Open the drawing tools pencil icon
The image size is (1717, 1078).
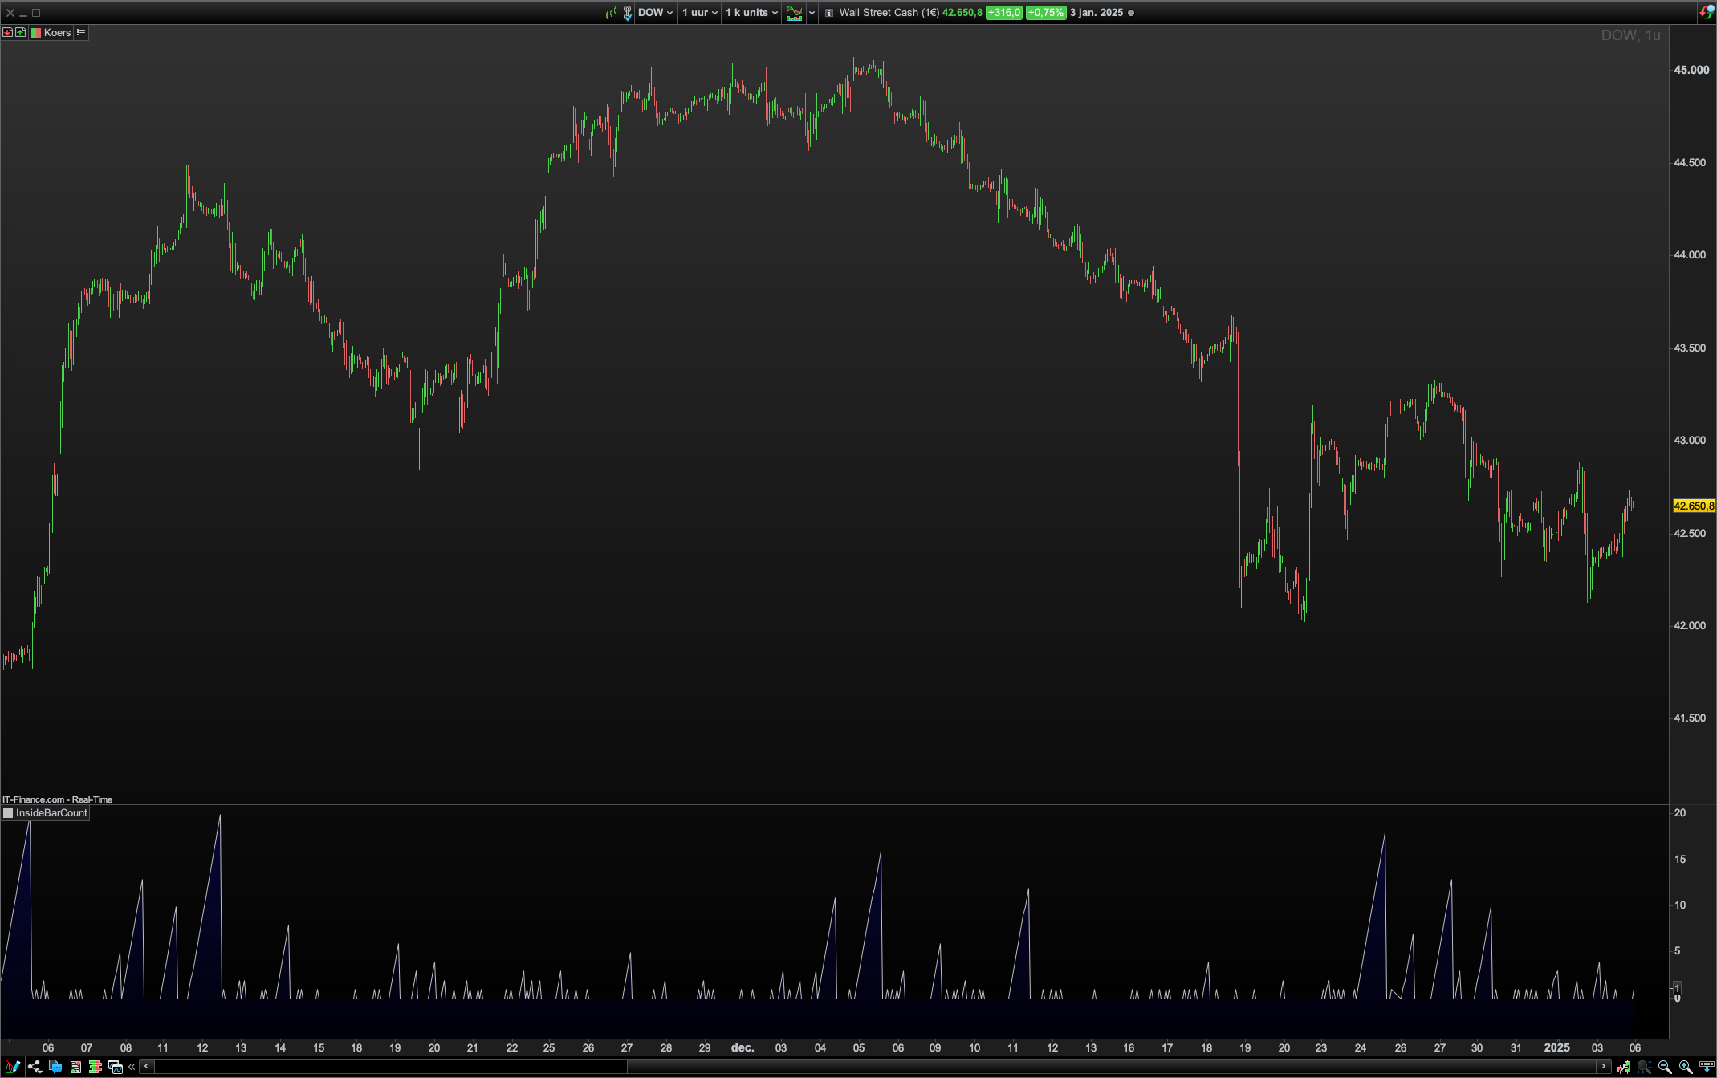click(x=13, y=1067)
